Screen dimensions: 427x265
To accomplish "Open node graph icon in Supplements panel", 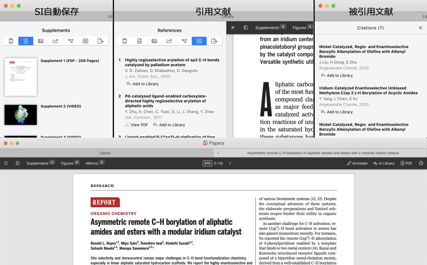I will [71, 41].
